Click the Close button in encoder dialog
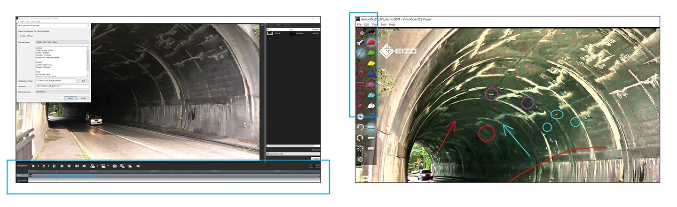This screenshot has height=207, width=677. (83, 98)
